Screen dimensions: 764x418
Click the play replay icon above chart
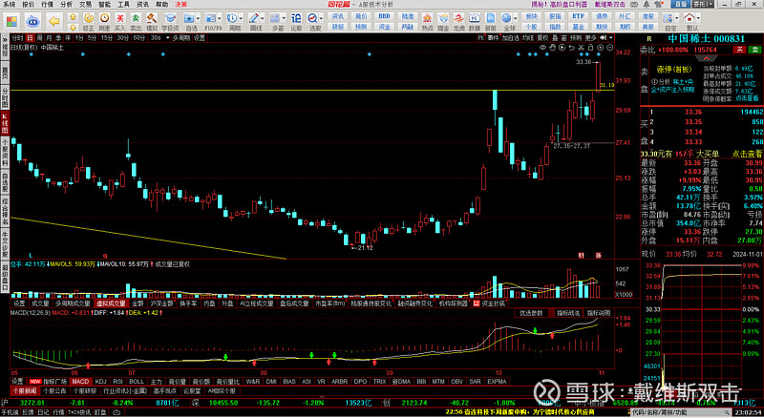[562, 48]
